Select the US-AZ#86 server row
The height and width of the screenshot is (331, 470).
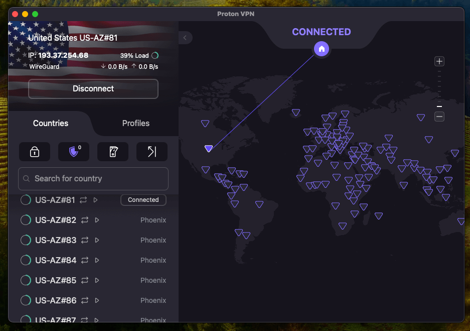point(93,300)
